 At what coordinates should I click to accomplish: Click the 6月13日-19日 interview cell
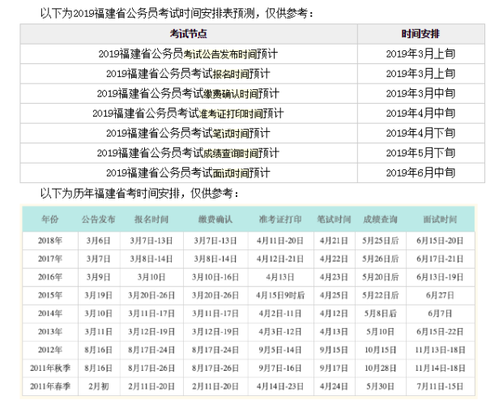tap(440, 277)
